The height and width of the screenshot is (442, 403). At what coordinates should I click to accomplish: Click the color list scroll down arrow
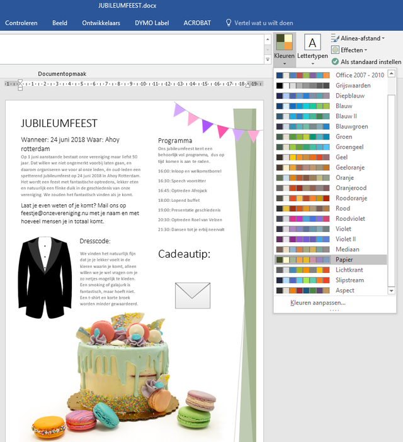coord(392,290)
